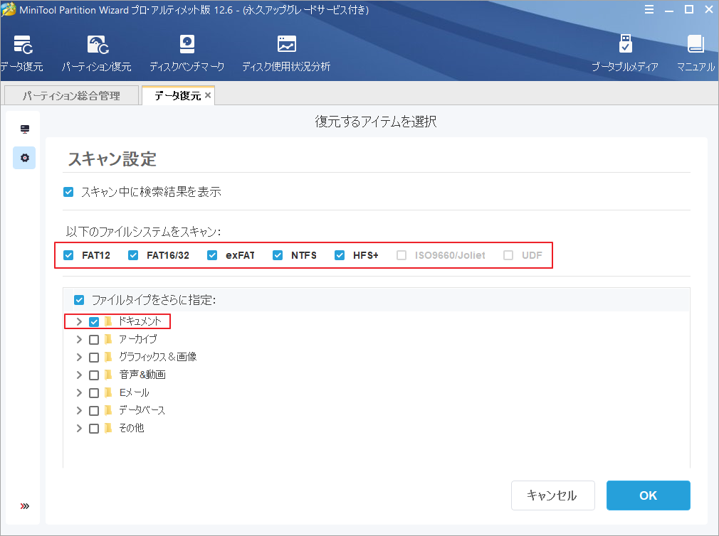Screen dimensions: 719x536
Task: Disable スキャン中に検索結果を表示 option
Action: click(x=68, y=191)
